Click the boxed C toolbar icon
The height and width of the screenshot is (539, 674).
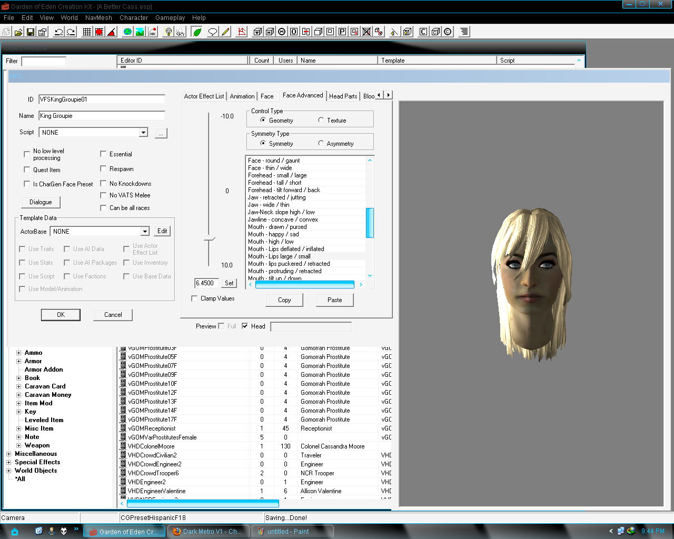423,32
